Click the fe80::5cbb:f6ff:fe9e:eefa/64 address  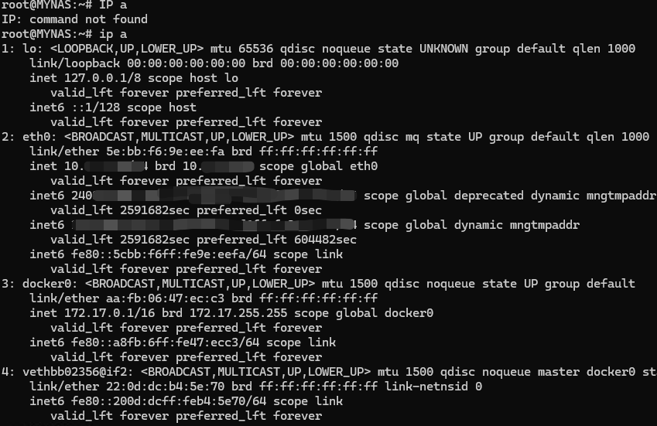[x=169, y=254]
